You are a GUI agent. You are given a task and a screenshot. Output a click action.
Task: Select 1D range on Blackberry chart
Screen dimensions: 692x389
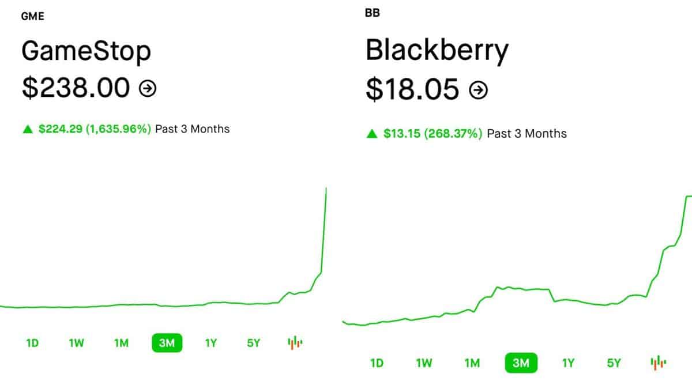(377, 363)
